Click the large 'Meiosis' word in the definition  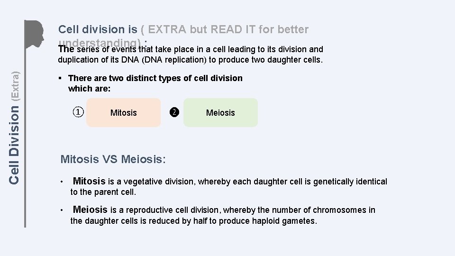pyautogui.click(x=90, y=210)
